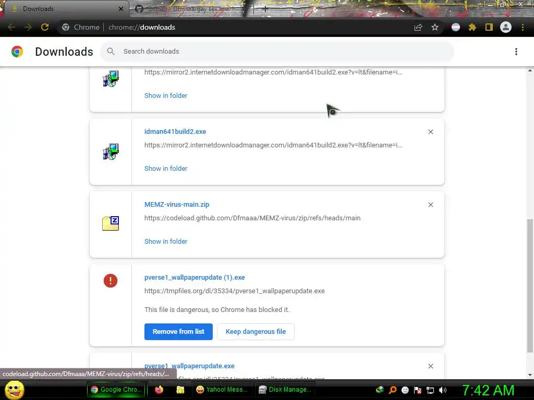Click the Remove from list button
The height and width of the screenshot is (400, 534).
tap(178, 332)
